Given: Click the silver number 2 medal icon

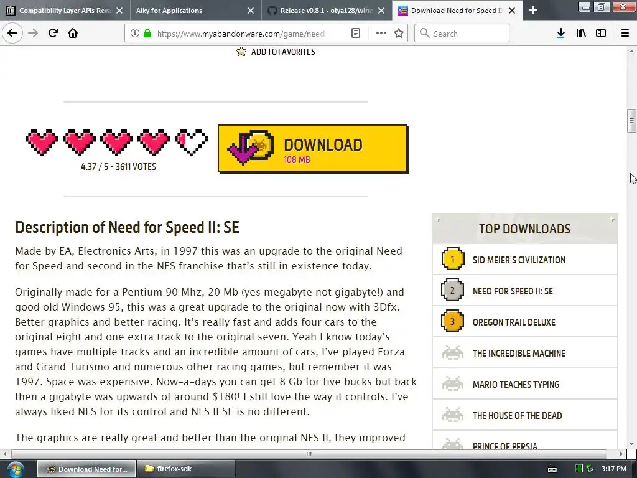Looking at the screenshot, I should (453, 290).
